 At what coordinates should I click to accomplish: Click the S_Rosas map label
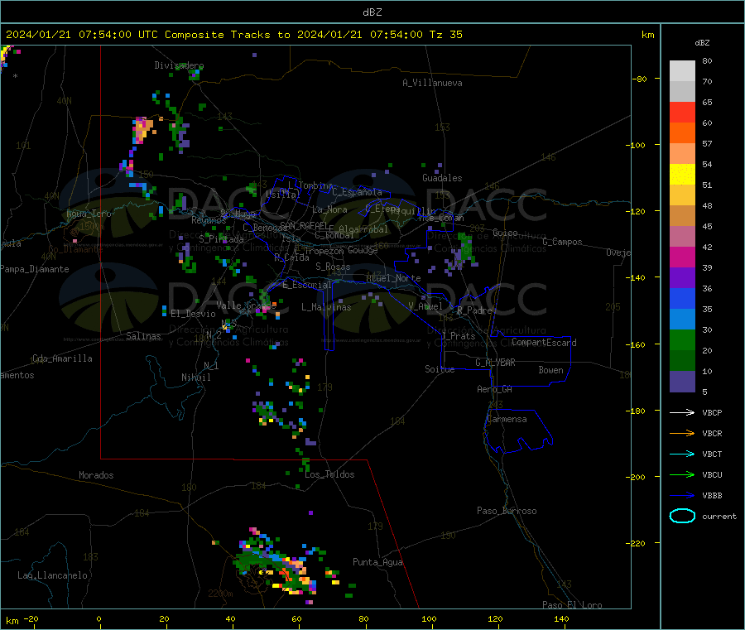click(x=333, y=267)
